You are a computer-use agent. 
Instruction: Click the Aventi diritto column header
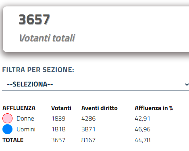click(x=100, y=108)
